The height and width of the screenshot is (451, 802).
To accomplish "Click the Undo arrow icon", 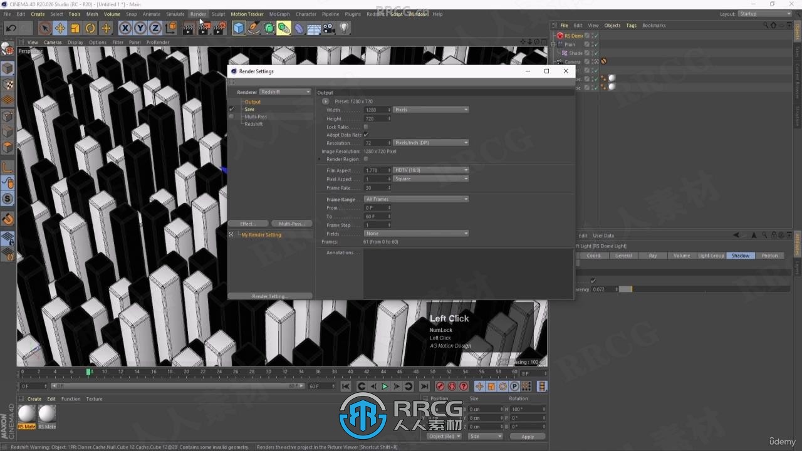I will [x=11, y=28].
